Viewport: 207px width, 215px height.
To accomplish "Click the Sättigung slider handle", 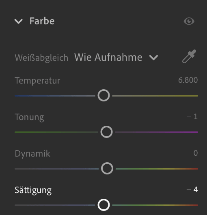I will (x=104, y=205).
